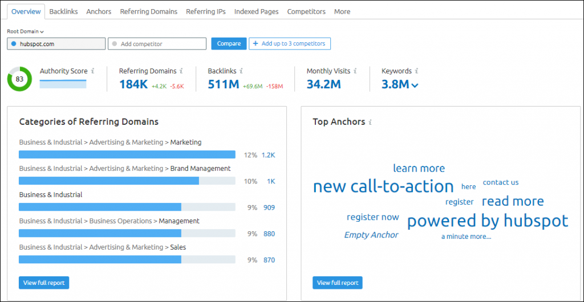The height and width of the screenshot is (302, 584).
Task: Switch to the Backlinks tab
Action: pyautogui.click(x=63, y=11)
